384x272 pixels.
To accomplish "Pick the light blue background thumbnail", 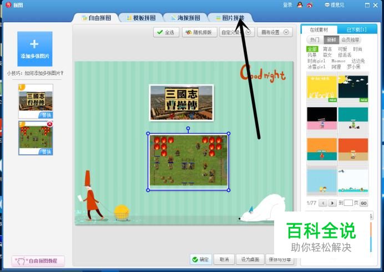I will click(x=322, y=180).
